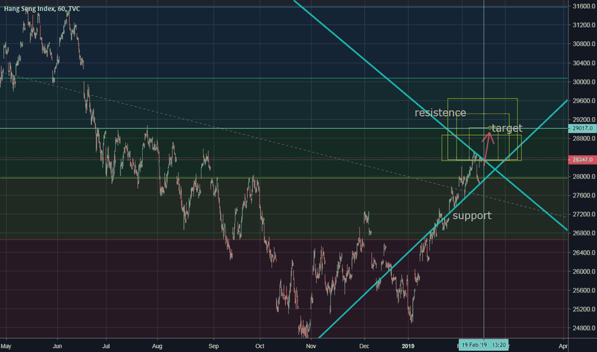Image resolution: width=597 pixels, height=352 pixels.
Task: Click the 25600.0 price axis value
Action: [584, 291]
